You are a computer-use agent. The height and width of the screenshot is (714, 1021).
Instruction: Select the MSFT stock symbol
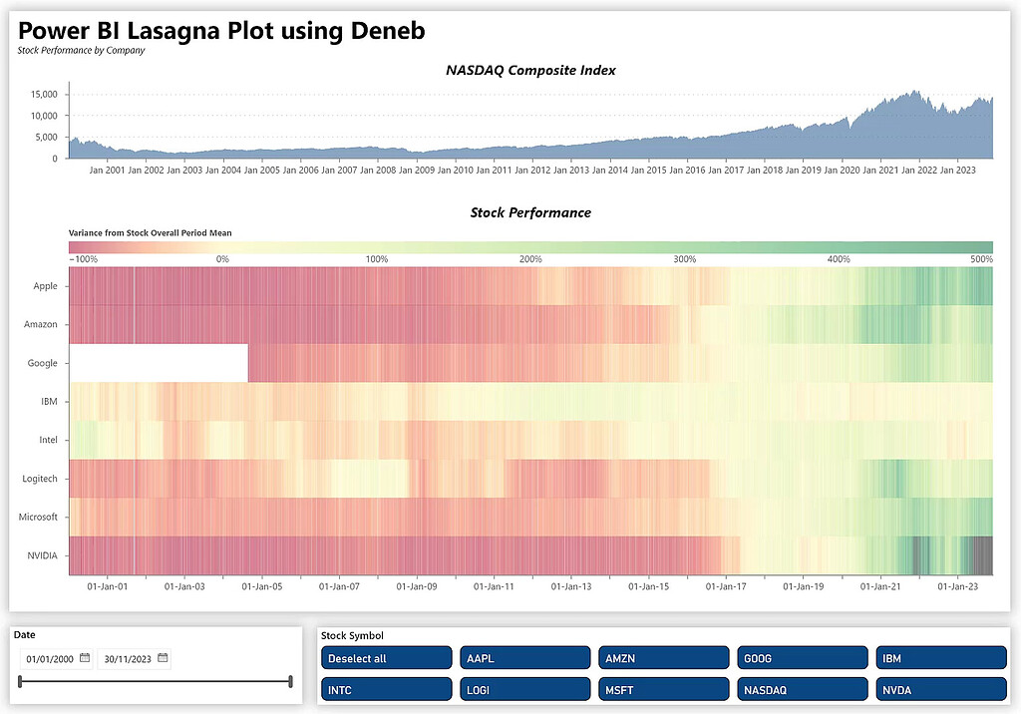pos(663,688)
